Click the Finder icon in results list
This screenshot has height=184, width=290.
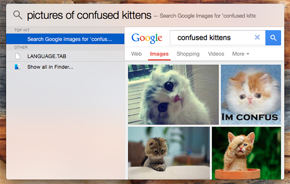click(17, 67)
